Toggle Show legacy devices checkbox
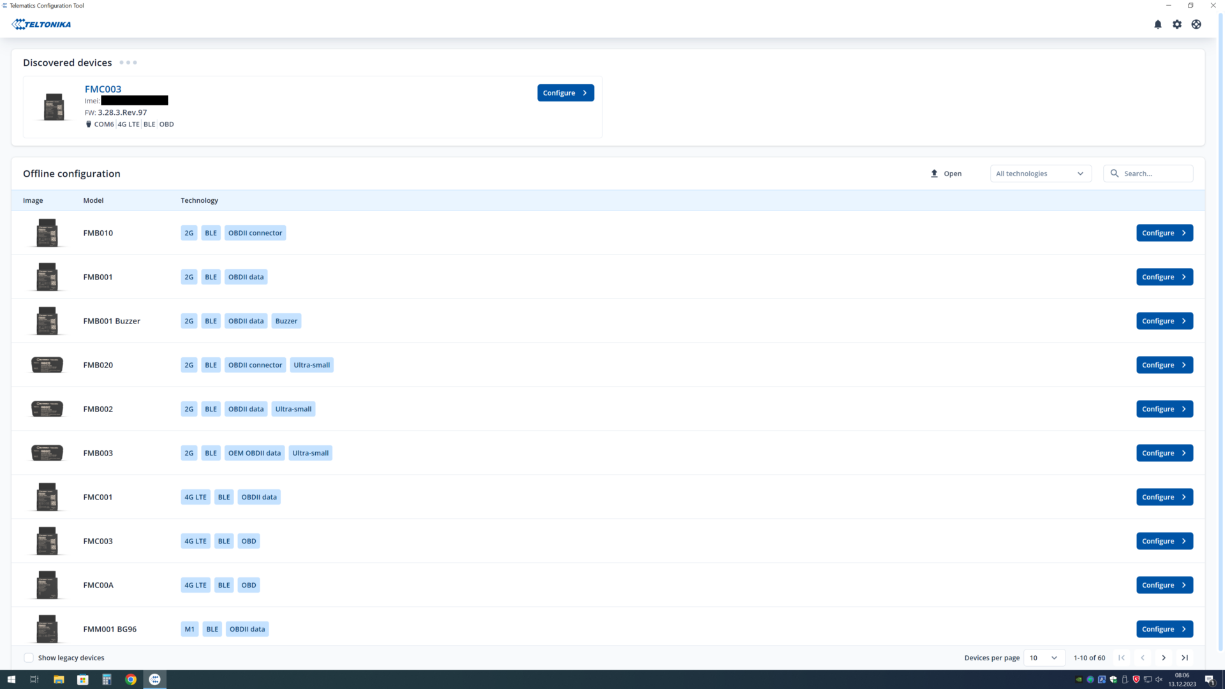Screen dimensions: 1225x689 (x=29, y=658)
